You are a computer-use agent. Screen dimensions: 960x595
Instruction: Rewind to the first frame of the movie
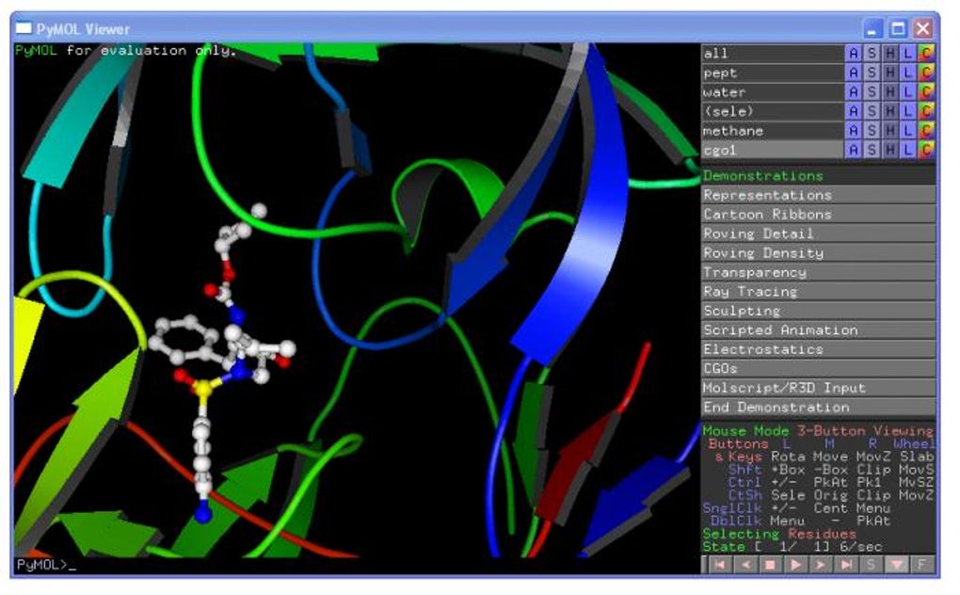719,564
